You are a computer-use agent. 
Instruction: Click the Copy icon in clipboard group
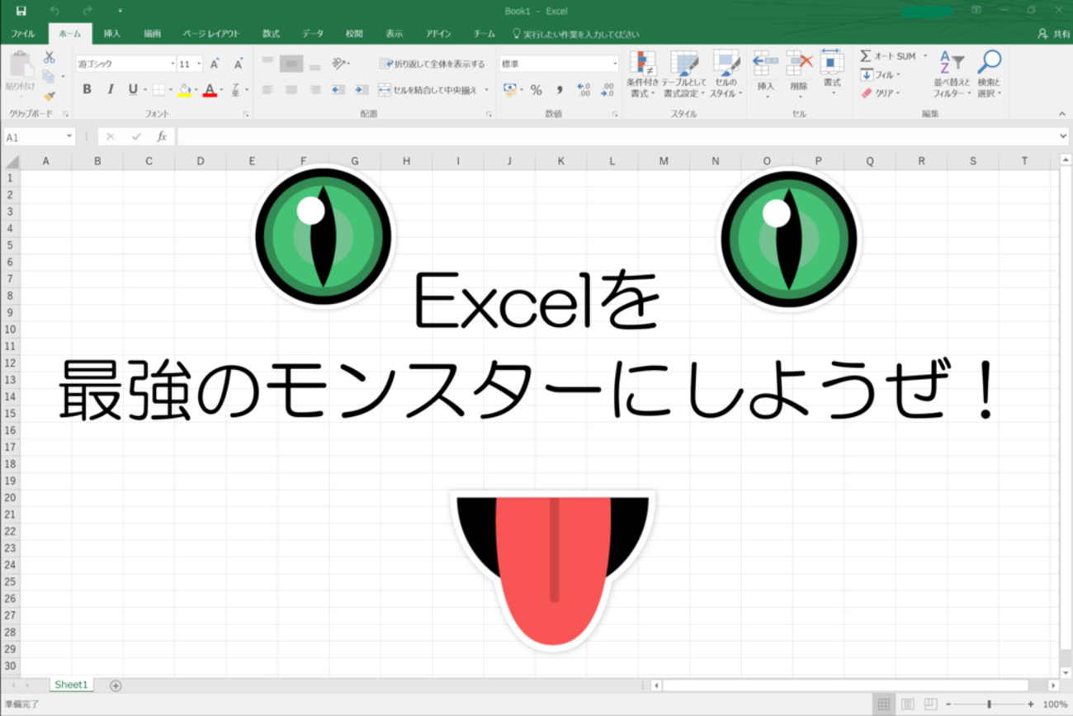[49, 77]
